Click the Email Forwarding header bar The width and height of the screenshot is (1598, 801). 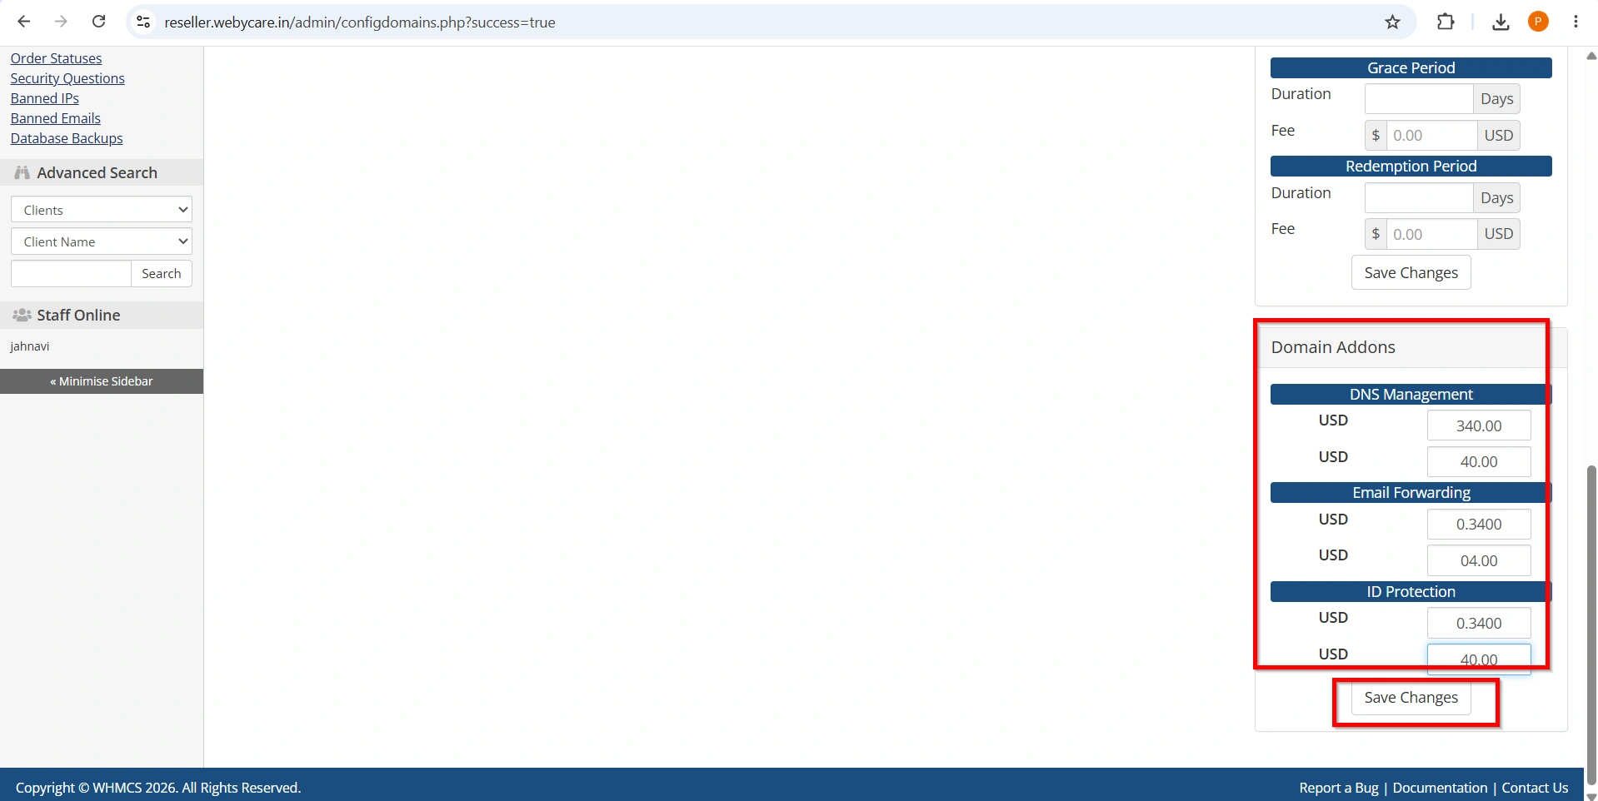point(1411,493)
